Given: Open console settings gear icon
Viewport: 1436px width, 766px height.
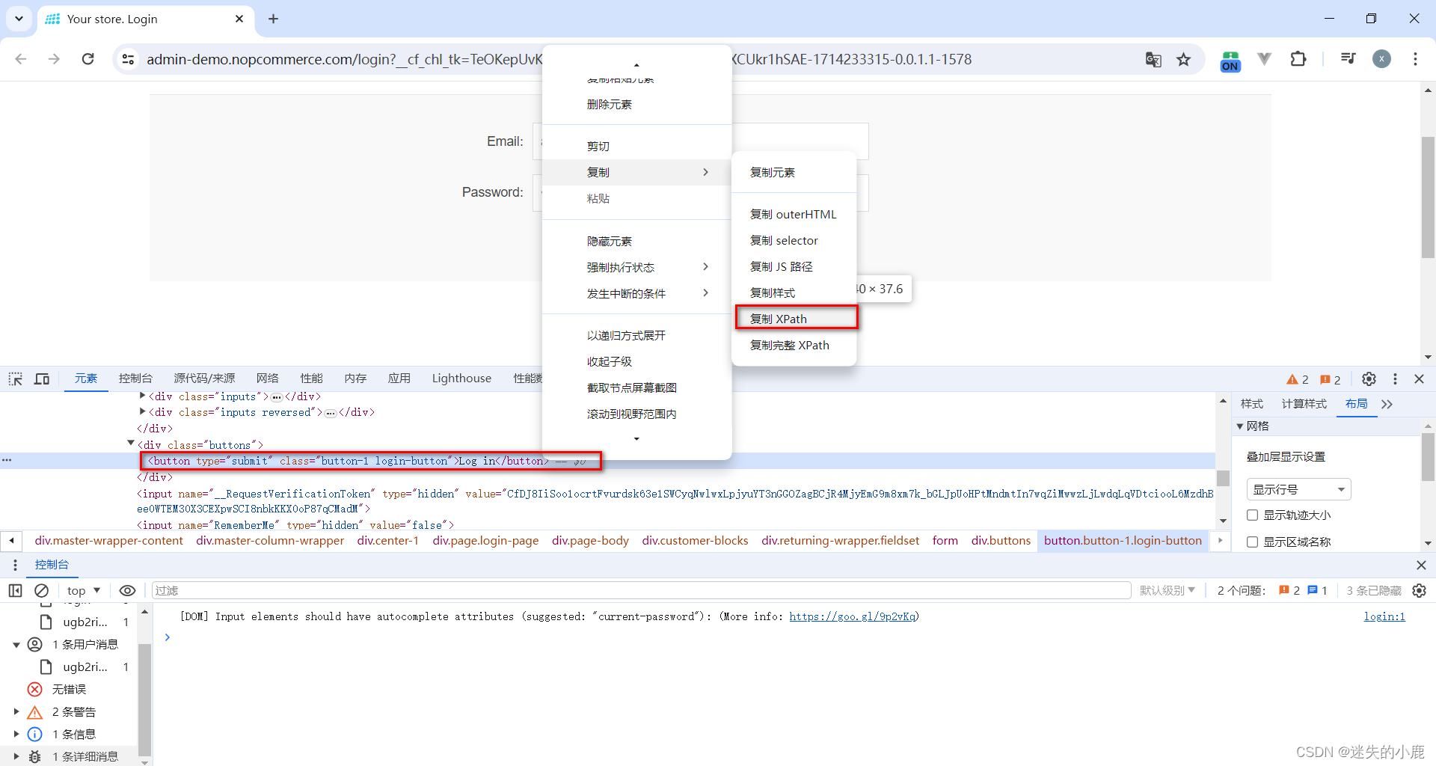Looking at the screenshot, I should point(1419,590).
